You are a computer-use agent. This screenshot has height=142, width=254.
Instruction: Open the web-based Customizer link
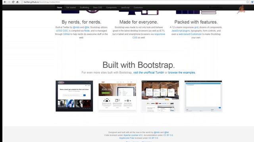coord(190,34)
